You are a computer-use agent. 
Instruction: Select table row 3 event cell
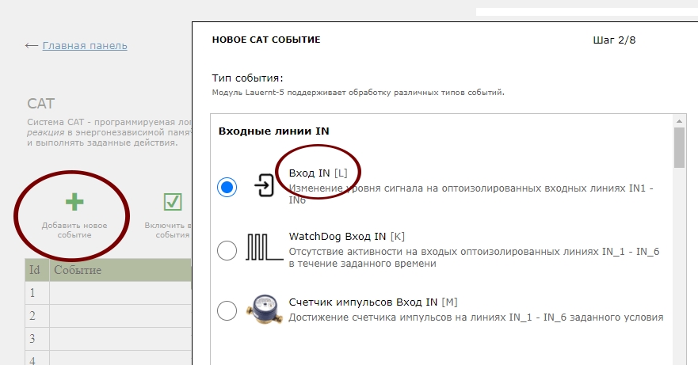119,339
